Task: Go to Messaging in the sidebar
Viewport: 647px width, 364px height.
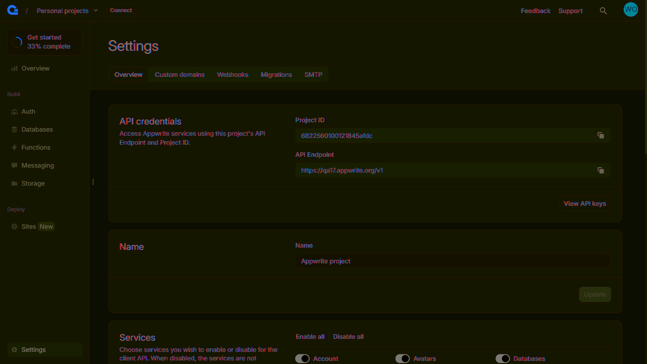Action: (38, 165)
